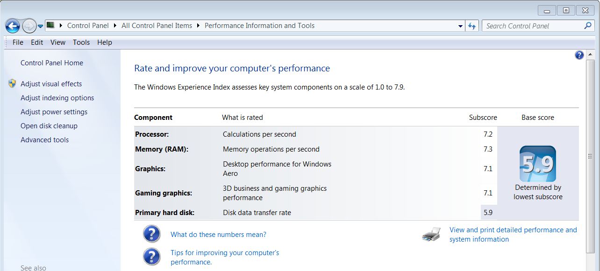600x271 pixels.
Task: Click the printer icon
Action: pos(431,234)
